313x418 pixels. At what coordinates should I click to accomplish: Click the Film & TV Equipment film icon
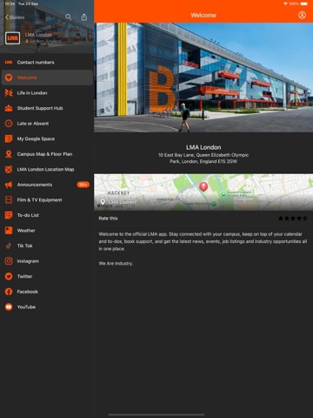9,199
